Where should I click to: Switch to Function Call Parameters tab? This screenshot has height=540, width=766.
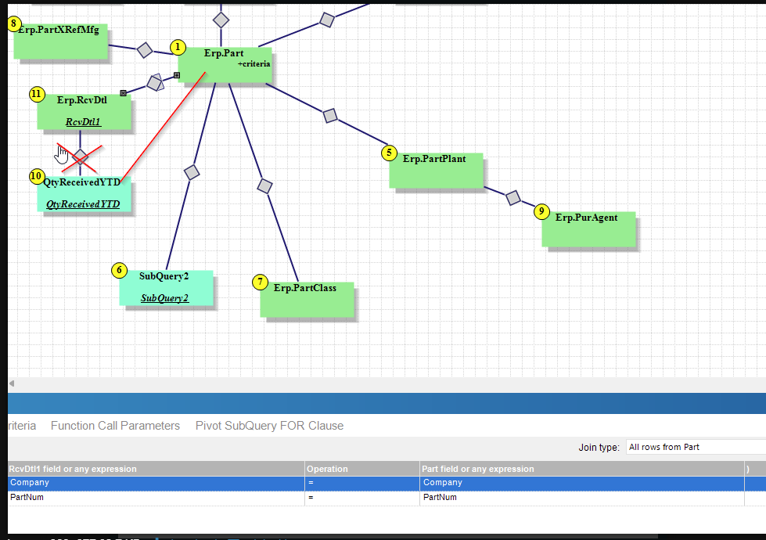point(115,426)
